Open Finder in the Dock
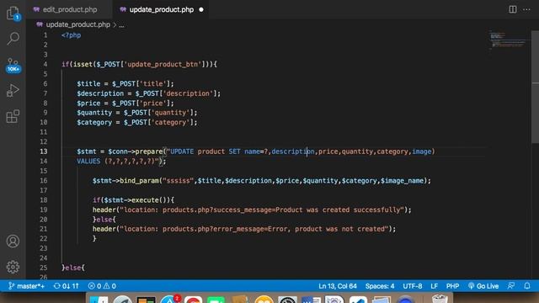This screenshot has height=303, width=539. pyautogui.click(x=99, y=300)
